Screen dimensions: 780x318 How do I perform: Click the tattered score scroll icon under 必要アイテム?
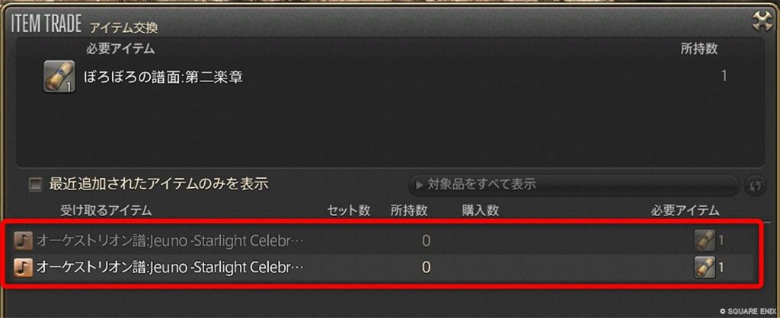tap(59, 77)
